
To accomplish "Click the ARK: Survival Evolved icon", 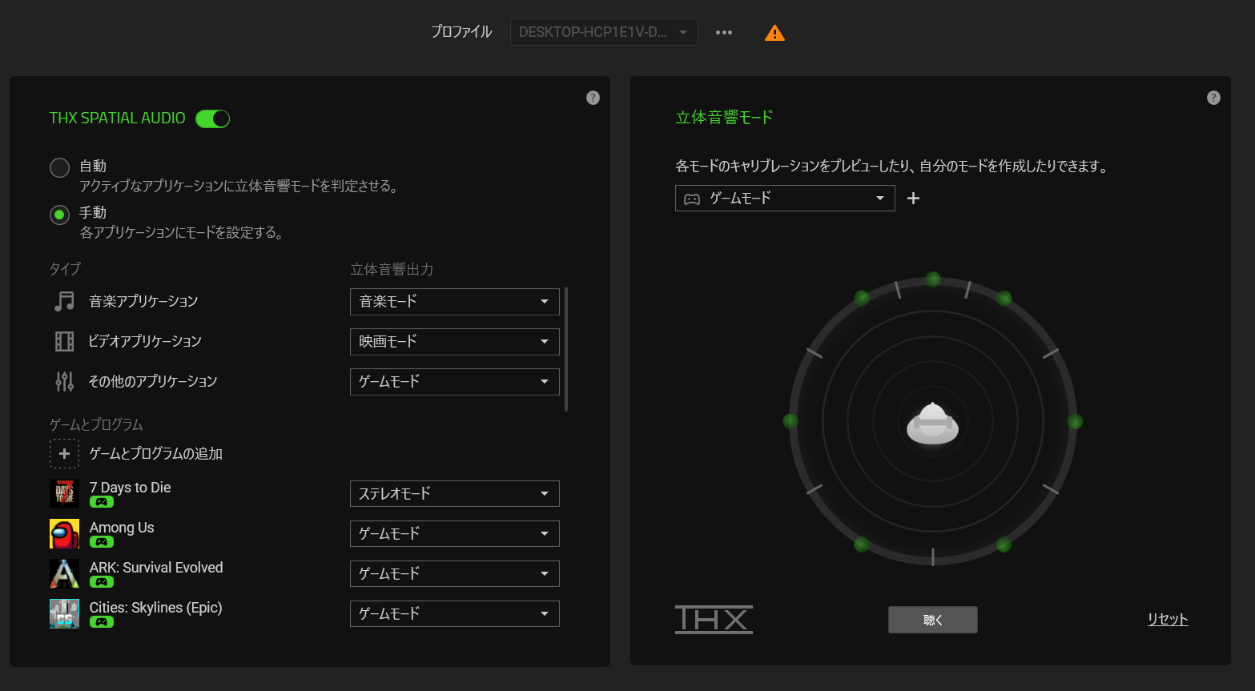I will click(x=64, y=574).
